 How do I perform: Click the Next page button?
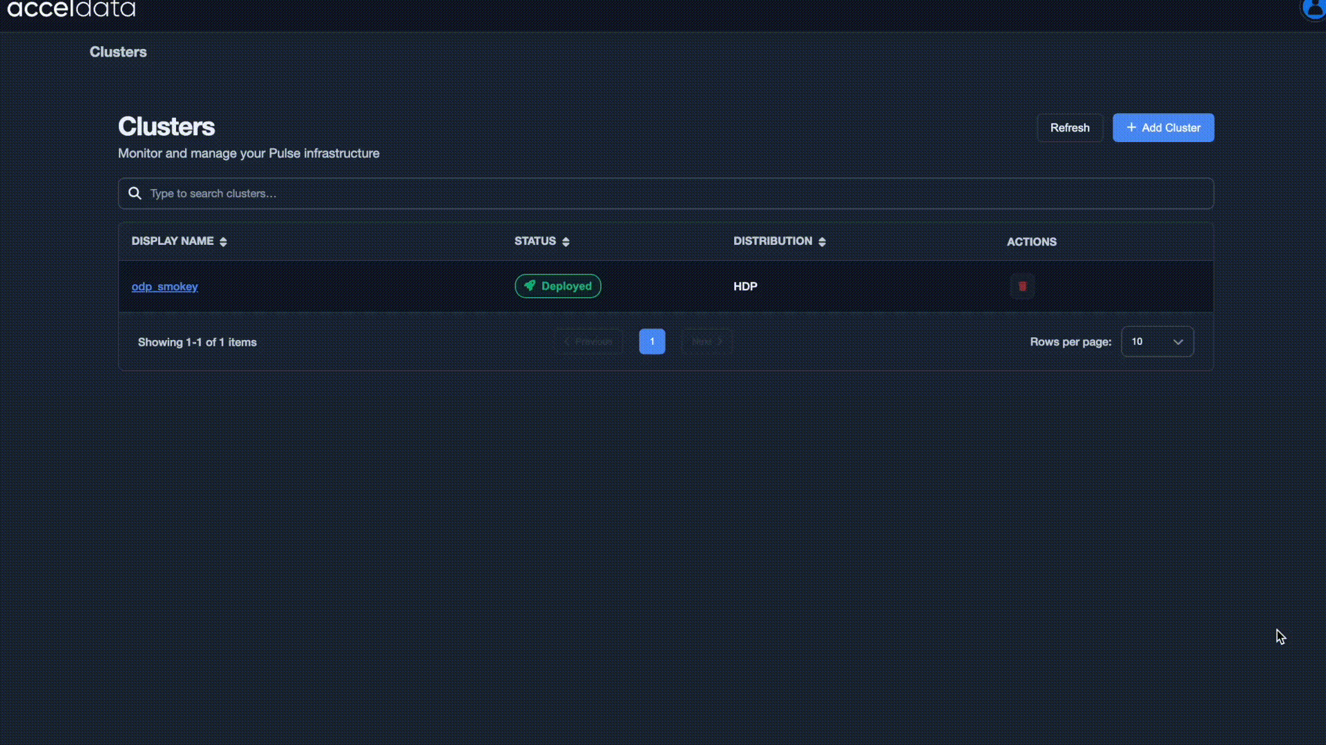707,342
